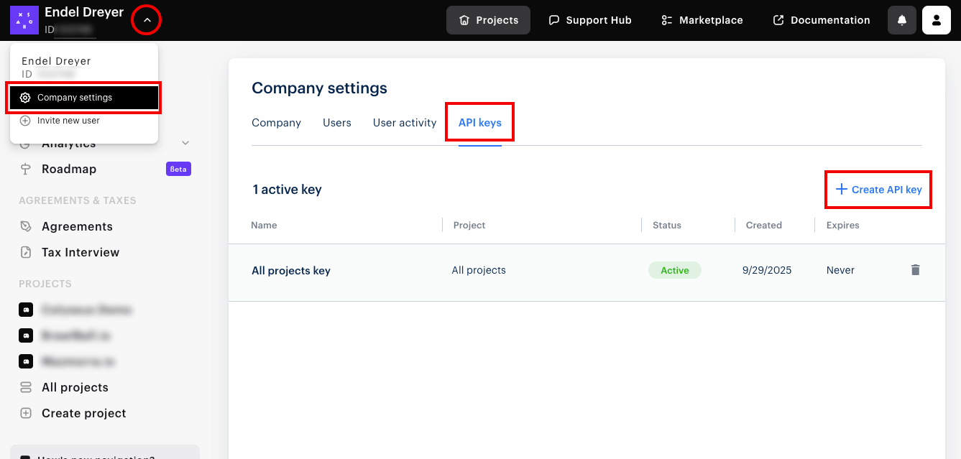
Task: Click the Create API key button
Action: 878,189
